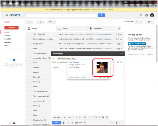Expand search options arrow in search box
Image resolution: width=158 pixels, height=126 pixels.
point(97,15)
